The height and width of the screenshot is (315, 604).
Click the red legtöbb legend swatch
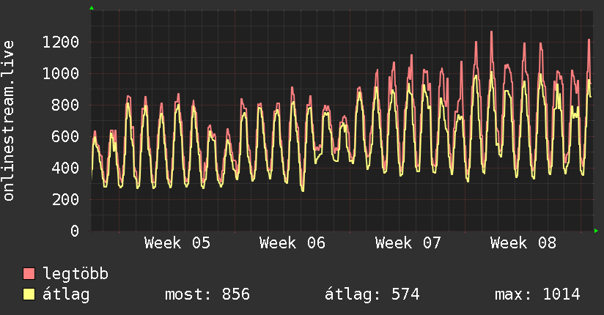click(29, 274)
